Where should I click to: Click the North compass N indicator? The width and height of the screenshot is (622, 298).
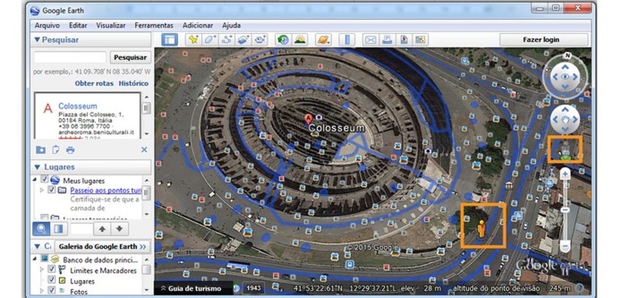pos(568,55)
